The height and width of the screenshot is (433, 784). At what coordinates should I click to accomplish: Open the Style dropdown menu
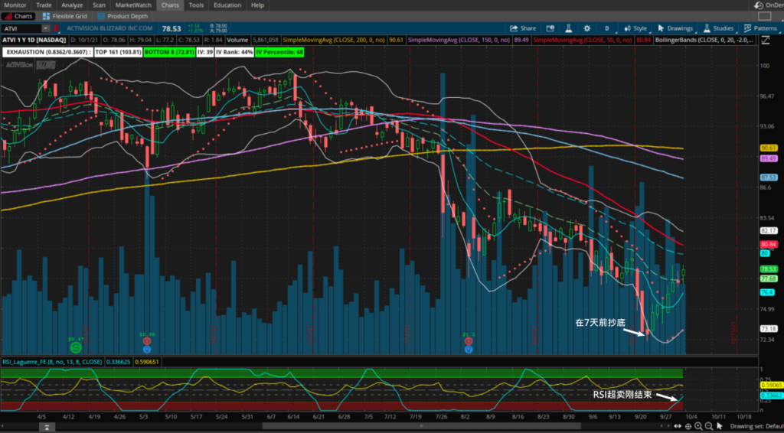click(635, 28)
